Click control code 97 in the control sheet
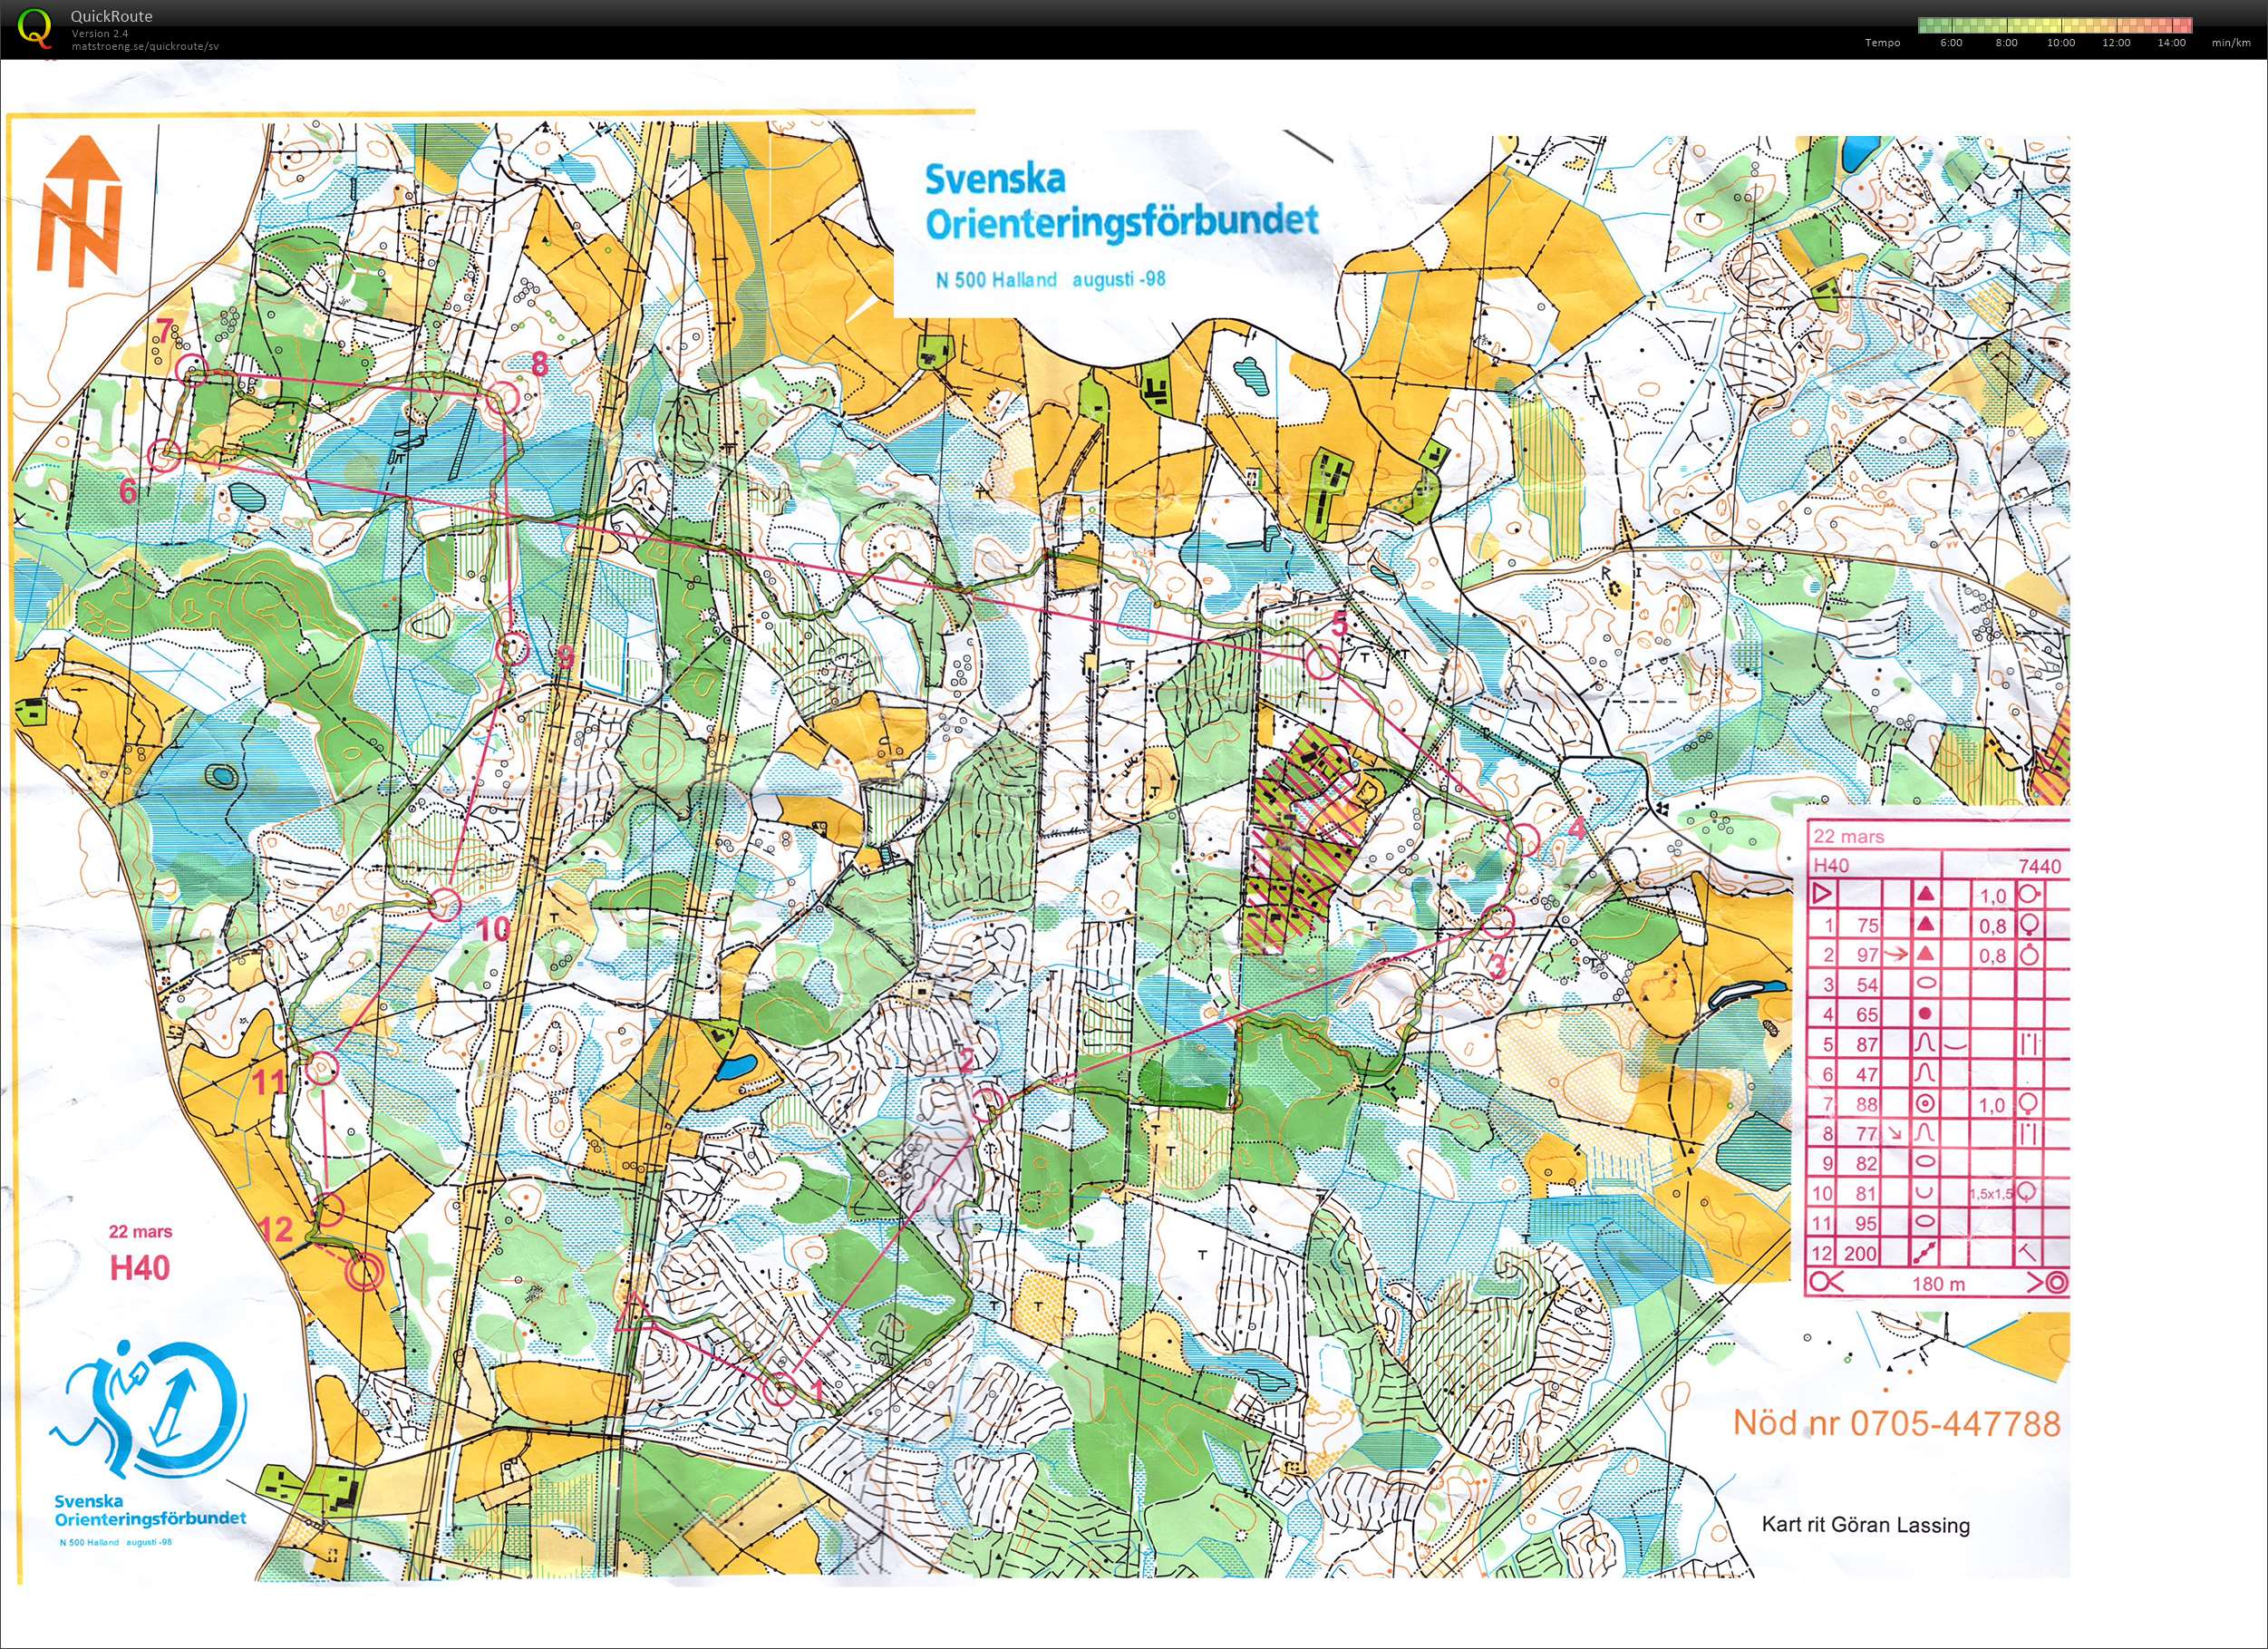 (x=1867, y=955)
